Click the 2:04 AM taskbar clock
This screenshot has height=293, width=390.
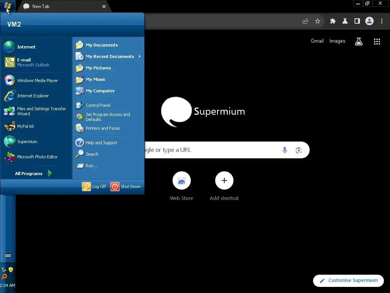pyautogui.click(x=8, y=285)
